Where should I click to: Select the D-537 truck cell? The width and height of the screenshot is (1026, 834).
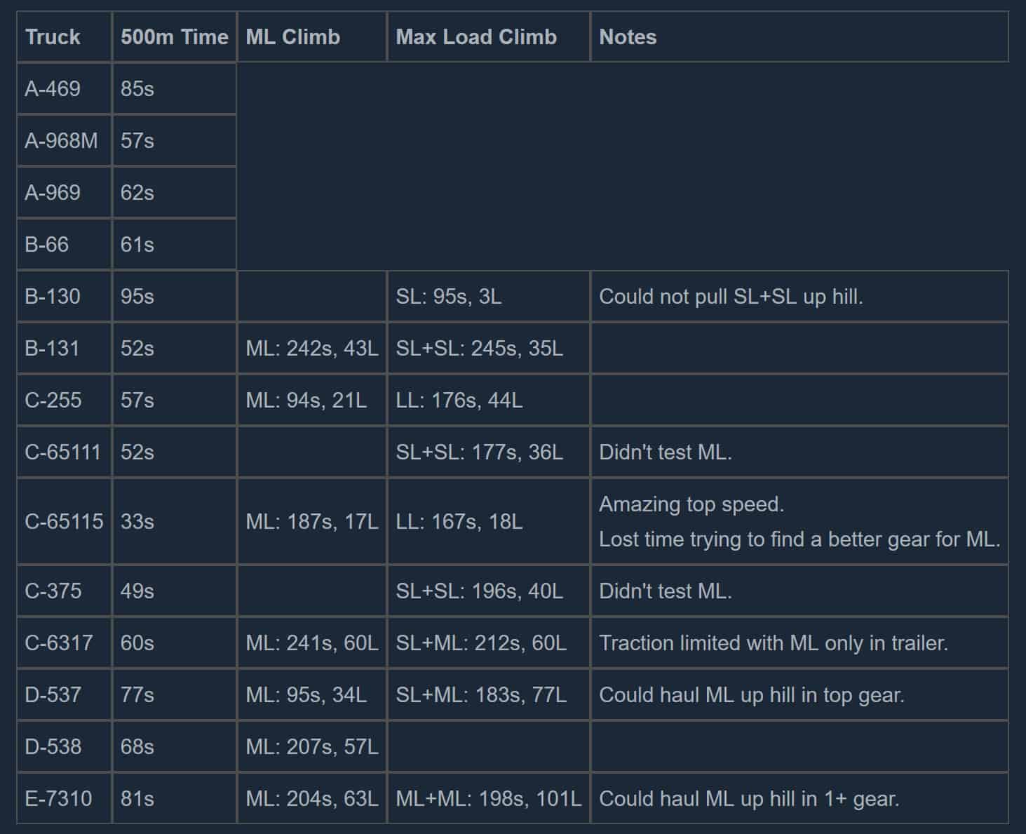[x=53, y=695]
